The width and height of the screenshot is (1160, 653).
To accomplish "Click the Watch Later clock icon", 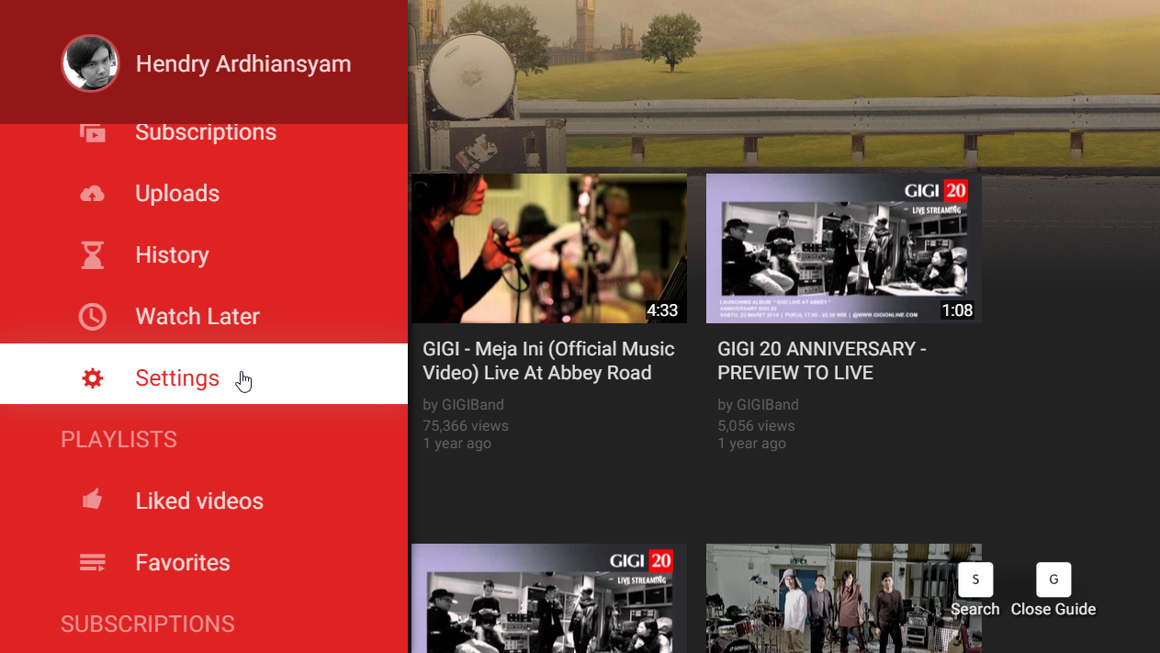I will click(92, 316).
